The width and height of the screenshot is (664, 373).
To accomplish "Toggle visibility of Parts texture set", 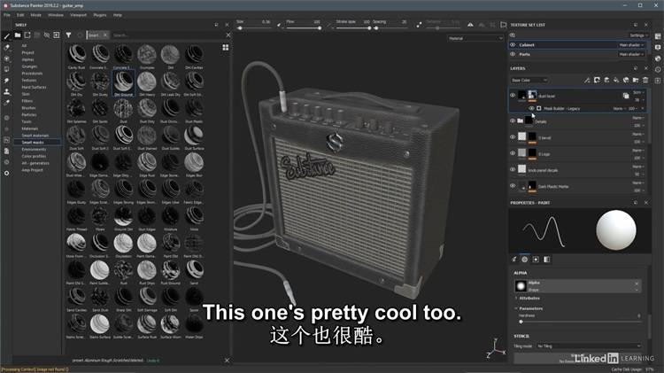I will tap(513, 54).
